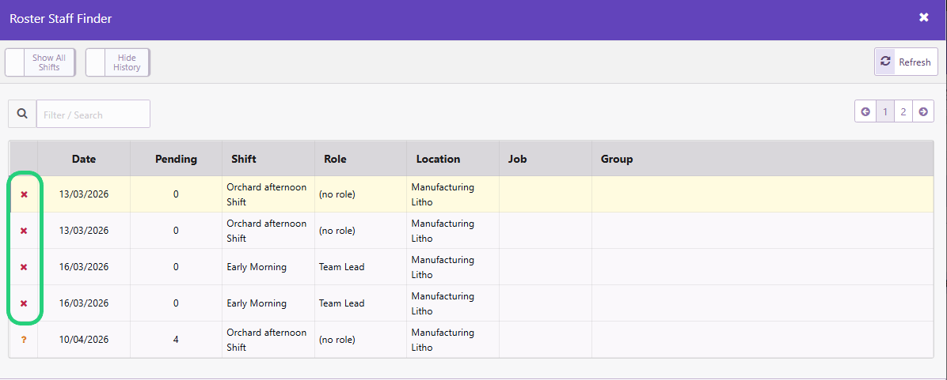
Task: Sort by the Pending column header
Action: click(x=176, y=160)
